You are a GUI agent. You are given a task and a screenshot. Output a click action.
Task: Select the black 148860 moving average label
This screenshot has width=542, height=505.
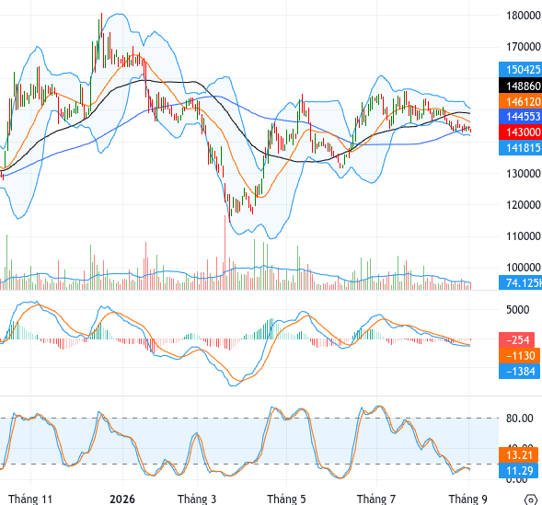520,86
